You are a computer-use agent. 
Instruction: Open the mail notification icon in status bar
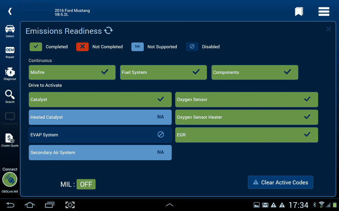(265, 205)
